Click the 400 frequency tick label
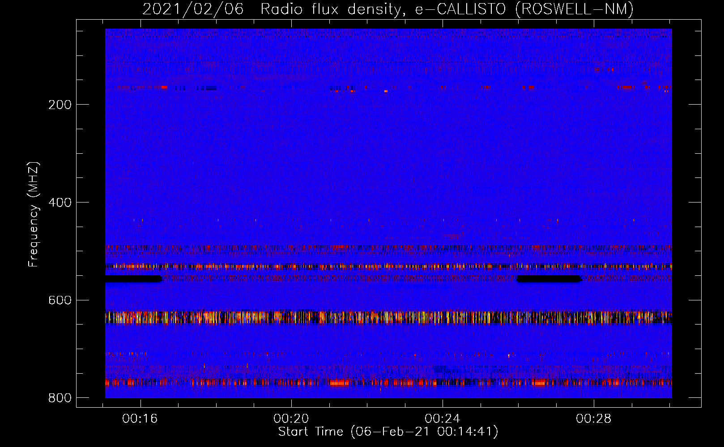The height and width of the screenshot is (447, 724). pyautogui.click(x=60, y=202)
